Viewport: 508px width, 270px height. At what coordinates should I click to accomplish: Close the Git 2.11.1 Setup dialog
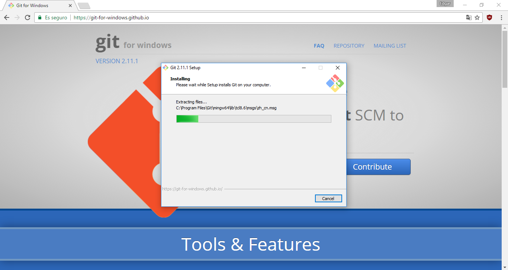pyautogui.click(x=337, y=68)
